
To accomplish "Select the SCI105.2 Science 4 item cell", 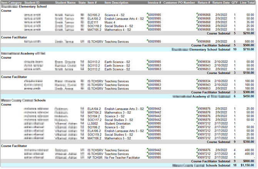I will tap(94, 15).
